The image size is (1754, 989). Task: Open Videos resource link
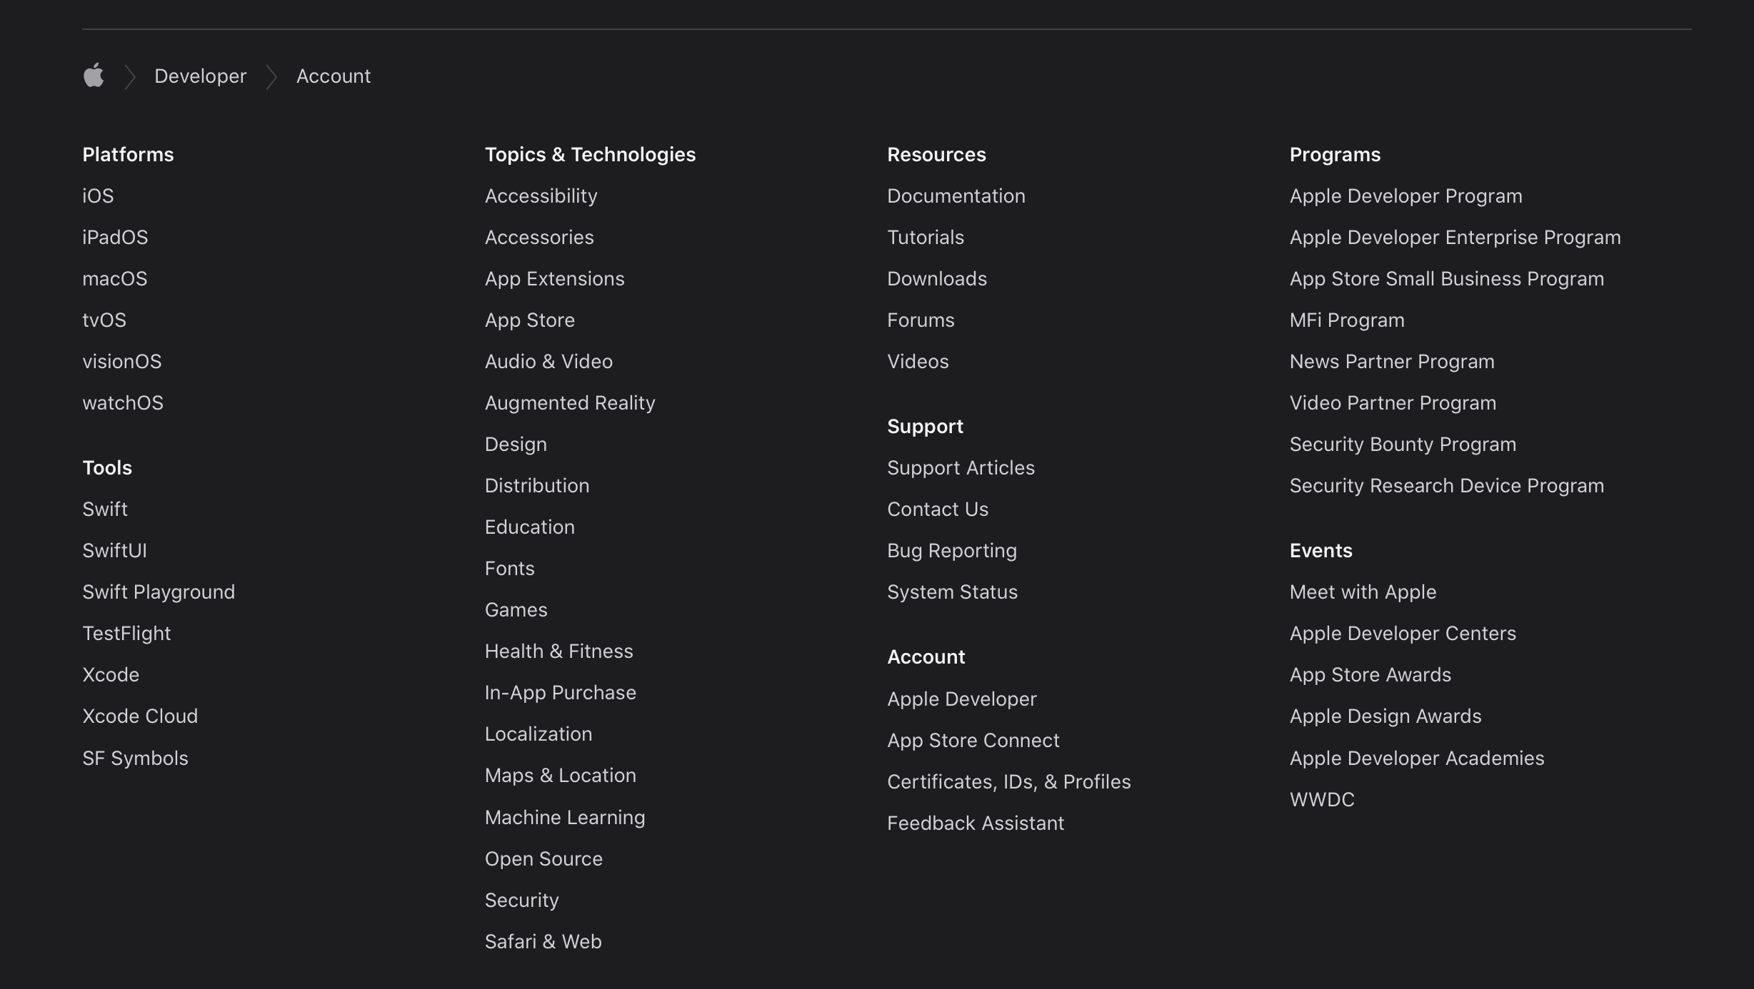click(x=918, y=361)
